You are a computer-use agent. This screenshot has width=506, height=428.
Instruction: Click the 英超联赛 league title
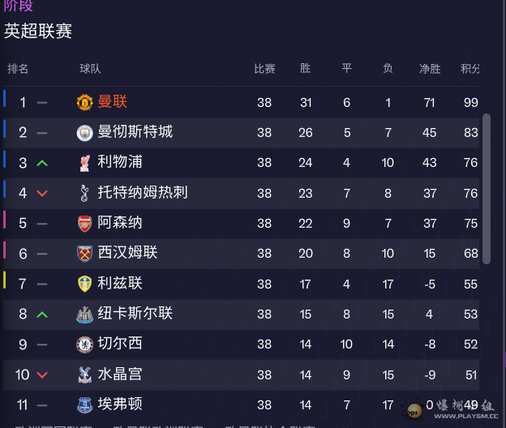[38, 32]
